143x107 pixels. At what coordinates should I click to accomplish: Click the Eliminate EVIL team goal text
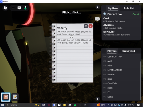[114, 21]
